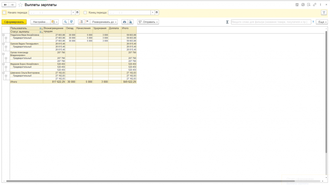Image resolution: width=330 pixels, height=185 pixels.
Task: Select the Шевченко Ольга Викторовна cell
Action: pyautogui.click(x=26, y=73)
